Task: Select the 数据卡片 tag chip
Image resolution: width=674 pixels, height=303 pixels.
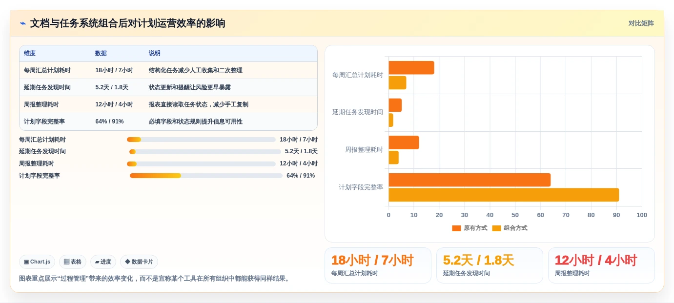Action: pyautogui.click(x=139, y=262)
